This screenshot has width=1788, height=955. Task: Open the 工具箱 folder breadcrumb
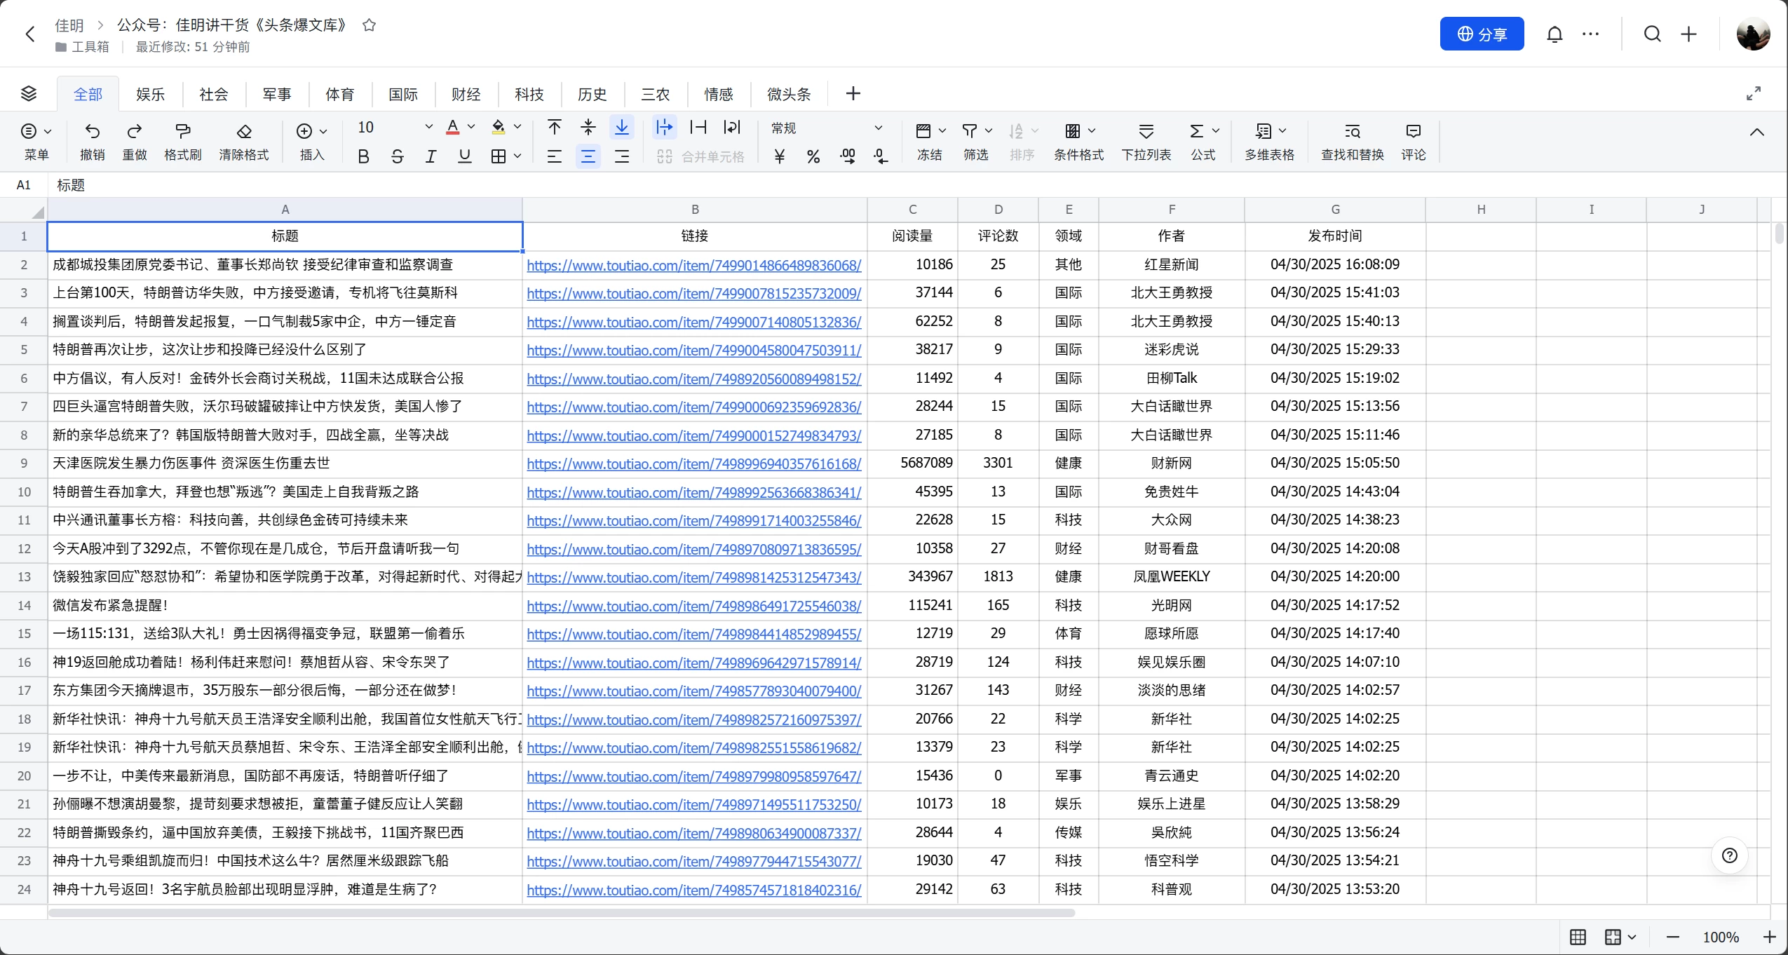click(x=83, y=47)
